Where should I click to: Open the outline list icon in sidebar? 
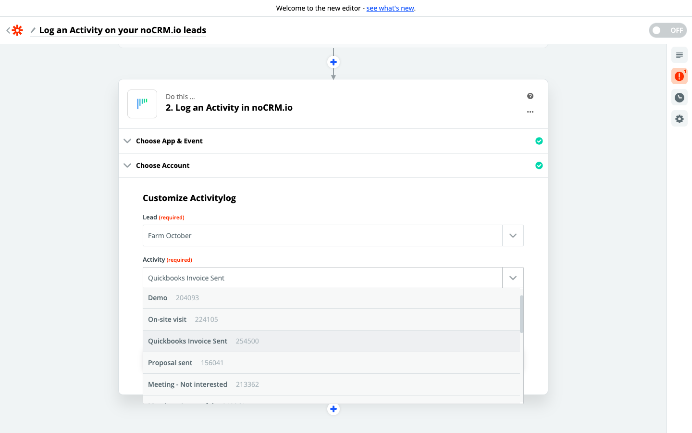point(679,55)
